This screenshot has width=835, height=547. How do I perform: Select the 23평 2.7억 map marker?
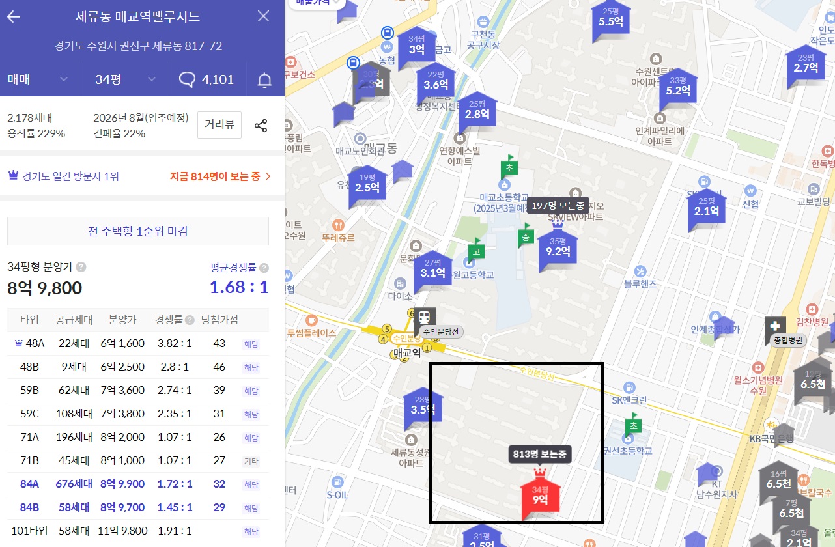pos(806,65)
